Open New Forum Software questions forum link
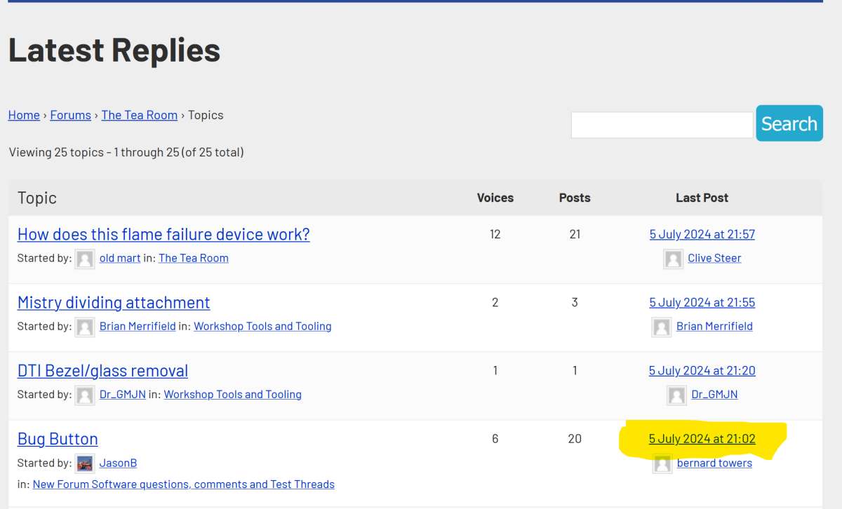Viewport: 842px width, 509px height. point(184,484)
